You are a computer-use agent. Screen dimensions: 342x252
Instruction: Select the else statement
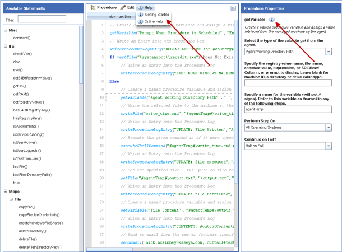pyautogui.click(x=17, y=62)
